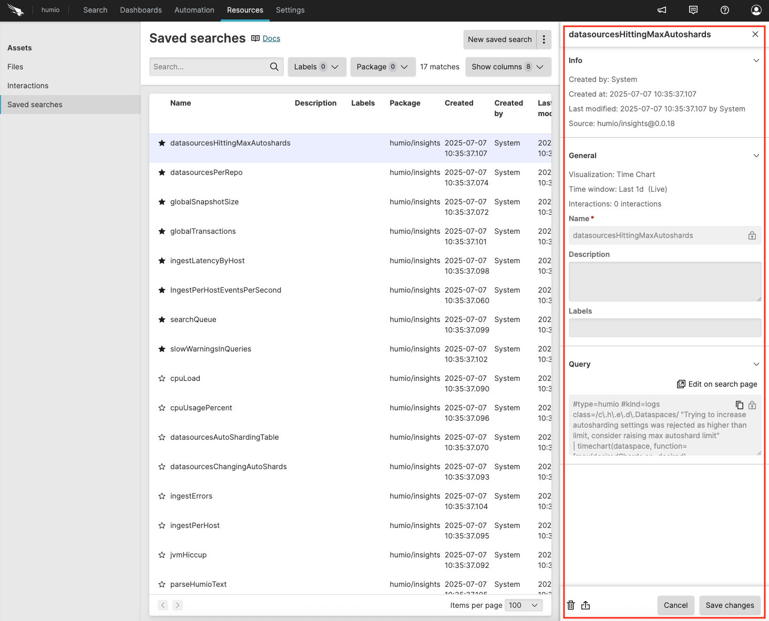This screenshot has width=769, height=621.
Task: Click the Save changes button
Action: tap(730, 605)
